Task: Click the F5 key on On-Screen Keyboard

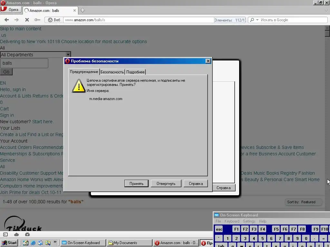Action: (276, 229)
